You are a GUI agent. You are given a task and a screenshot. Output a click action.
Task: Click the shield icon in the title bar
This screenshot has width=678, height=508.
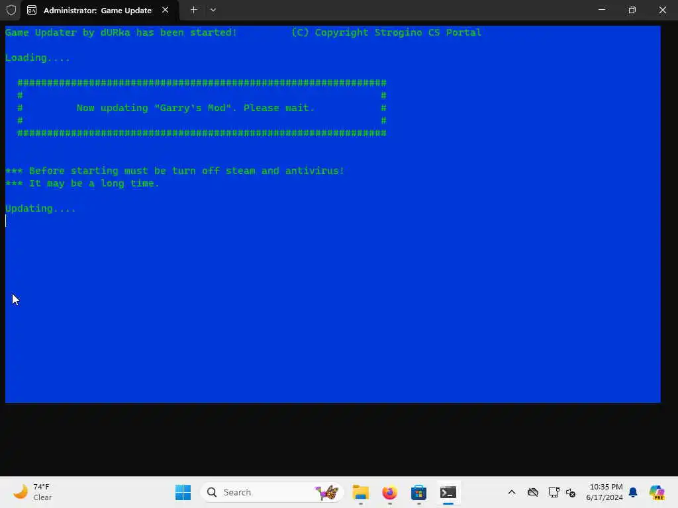pyautogui.click(x=11, y=10)
